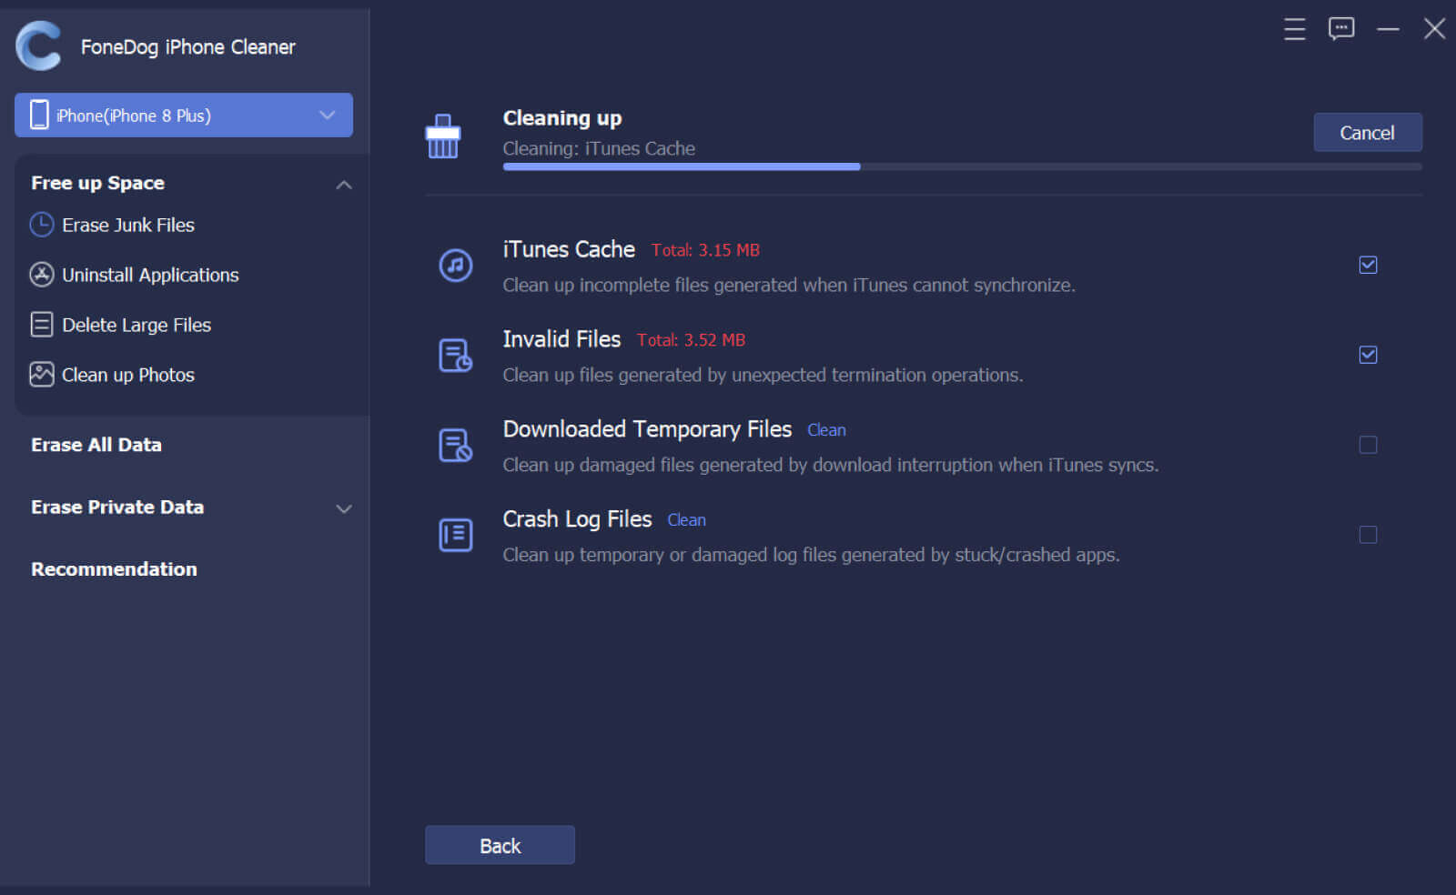Click the Downloaded Temporary Files icon

456,446
